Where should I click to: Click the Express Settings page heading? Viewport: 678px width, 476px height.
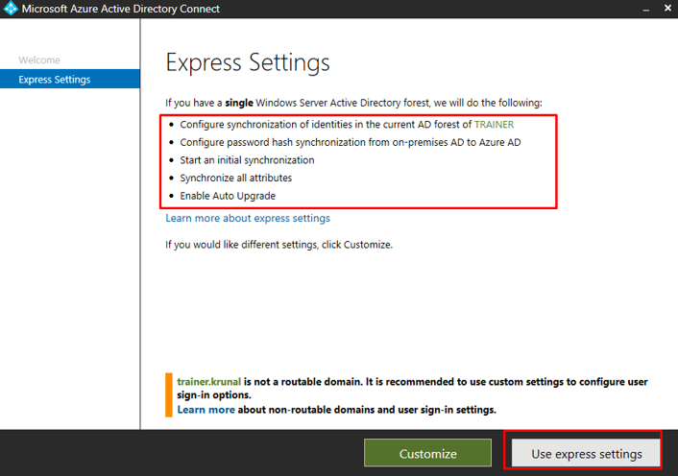(x=248, y=63)
